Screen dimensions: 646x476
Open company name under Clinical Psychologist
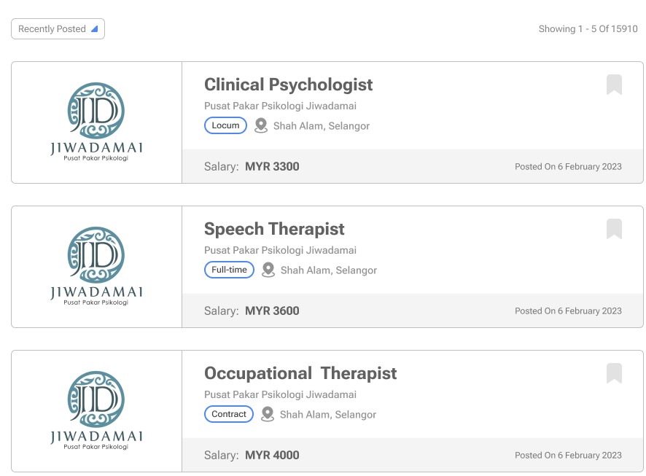point(280,106)
